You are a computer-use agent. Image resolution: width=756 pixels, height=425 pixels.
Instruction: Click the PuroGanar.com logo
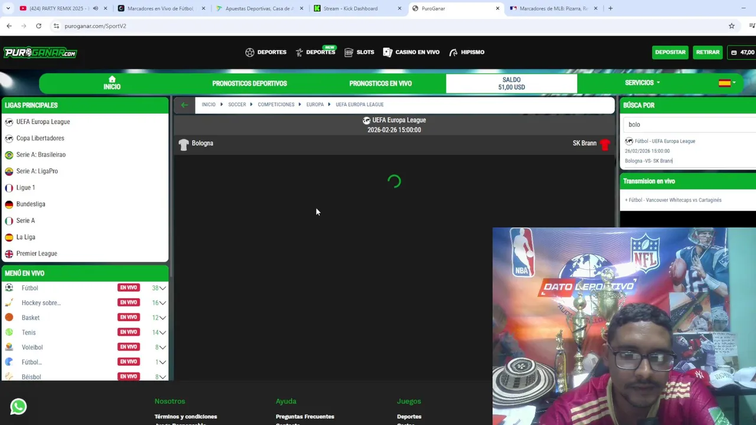coord(40,53)
